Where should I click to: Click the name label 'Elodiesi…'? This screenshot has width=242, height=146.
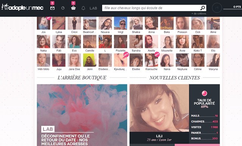pyautogui.click(x=104, y=69)
